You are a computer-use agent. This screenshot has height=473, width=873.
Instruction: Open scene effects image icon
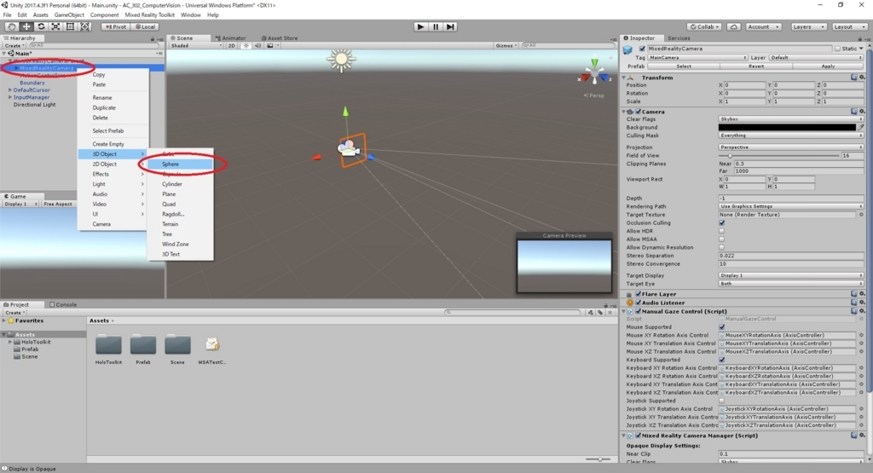(x=271, y=46)
